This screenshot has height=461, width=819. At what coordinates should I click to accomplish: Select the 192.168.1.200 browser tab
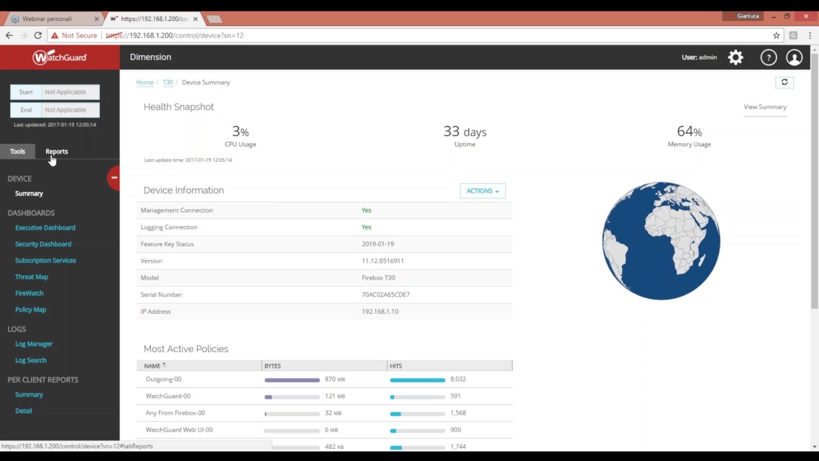click(x=154, y=19)
